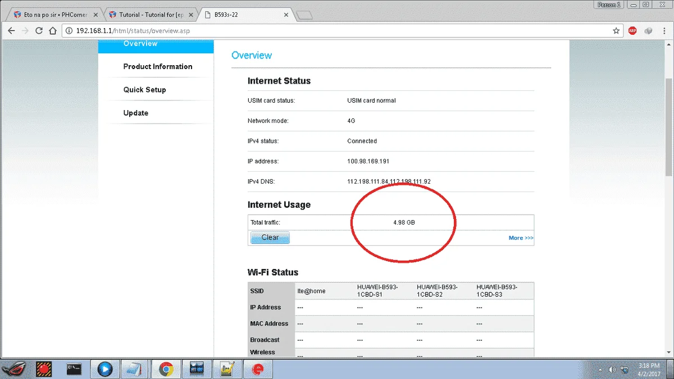
Task: Click the Person 1 profile button
Action: [x=609, y=4]
